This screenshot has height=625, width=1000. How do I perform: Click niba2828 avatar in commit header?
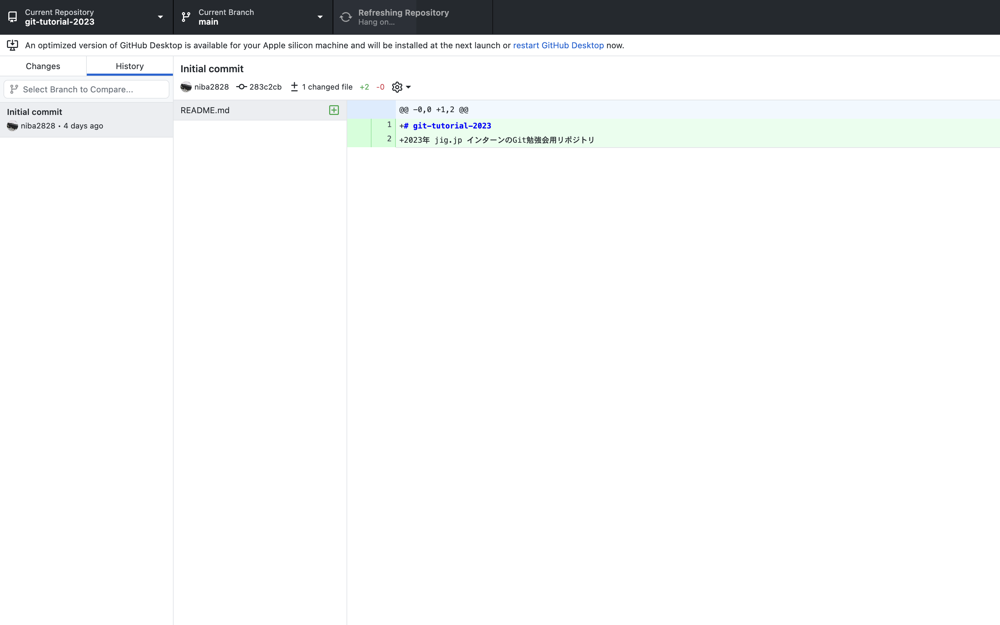coord(186,87)
